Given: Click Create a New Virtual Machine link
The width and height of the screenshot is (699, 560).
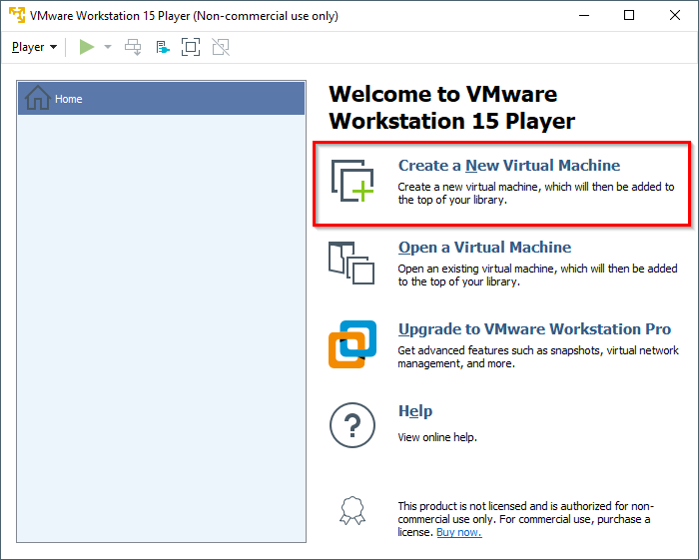Looking at the screenshot, I should pyautogui.click(x=509, y=166).
